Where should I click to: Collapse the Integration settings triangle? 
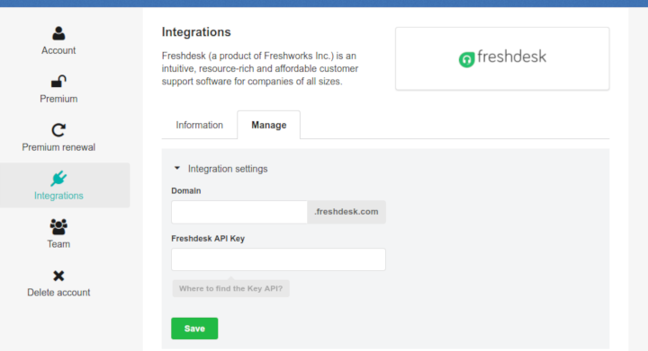click(x=177, y=168)
